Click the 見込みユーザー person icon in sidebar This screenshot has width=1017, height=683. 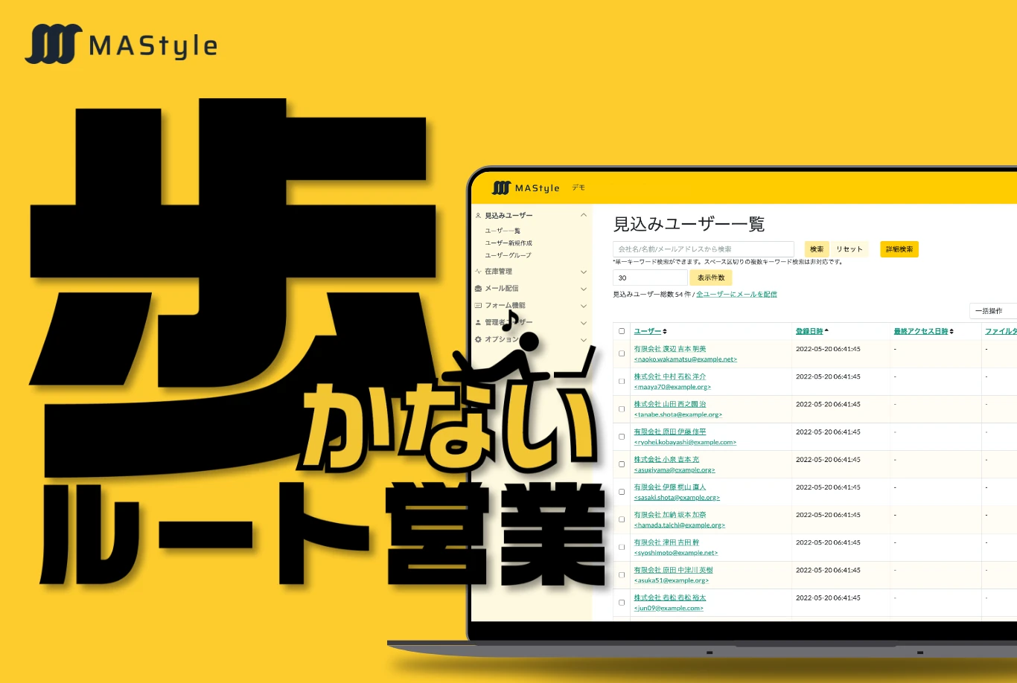(x=477, y=214)
